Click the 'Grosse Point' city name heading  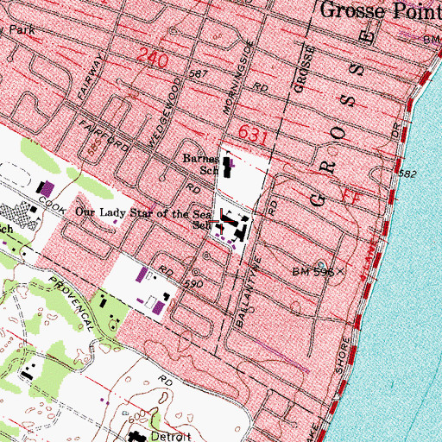click(381, 11)
